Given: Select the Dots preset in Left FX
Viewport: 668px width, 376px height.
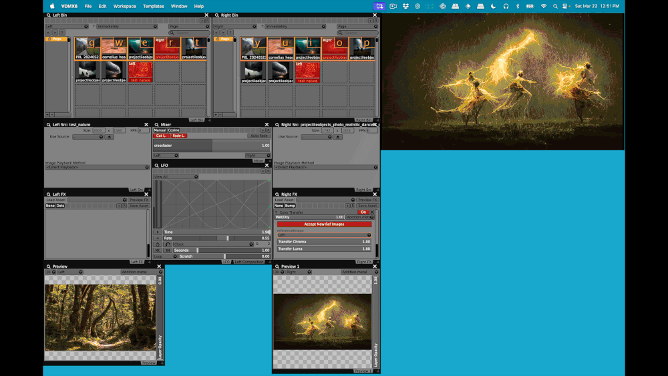Looking at the screenshot, I should point(60,206).
